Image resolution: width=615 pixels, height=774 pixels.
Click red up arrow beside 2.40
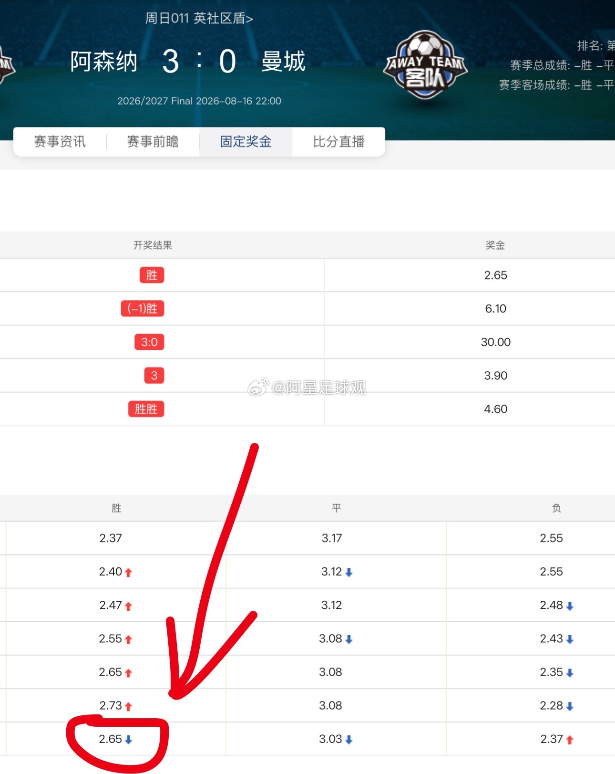click(128, 573)
